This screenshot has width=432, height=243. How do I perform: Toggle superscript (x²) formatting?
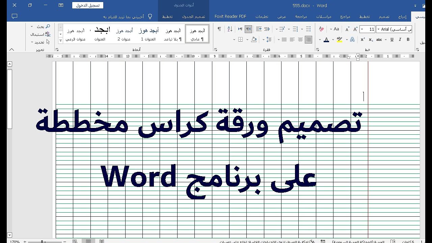pyautogui.click(x=363, y=39)
